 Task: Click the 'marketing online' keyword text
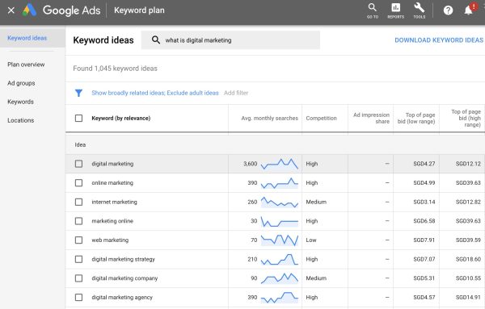(112, 221)
